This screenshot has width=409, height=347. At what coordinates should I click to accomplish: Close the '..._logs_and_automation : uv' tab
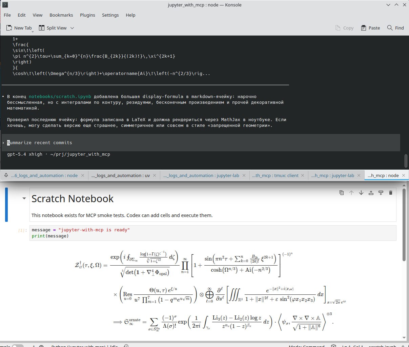coord(155,175)
